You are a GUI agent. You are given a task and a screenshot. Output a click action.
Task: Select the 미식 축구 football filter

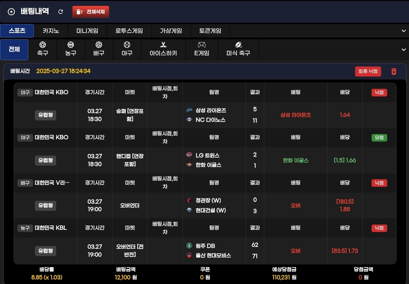(x=238, y=49)
